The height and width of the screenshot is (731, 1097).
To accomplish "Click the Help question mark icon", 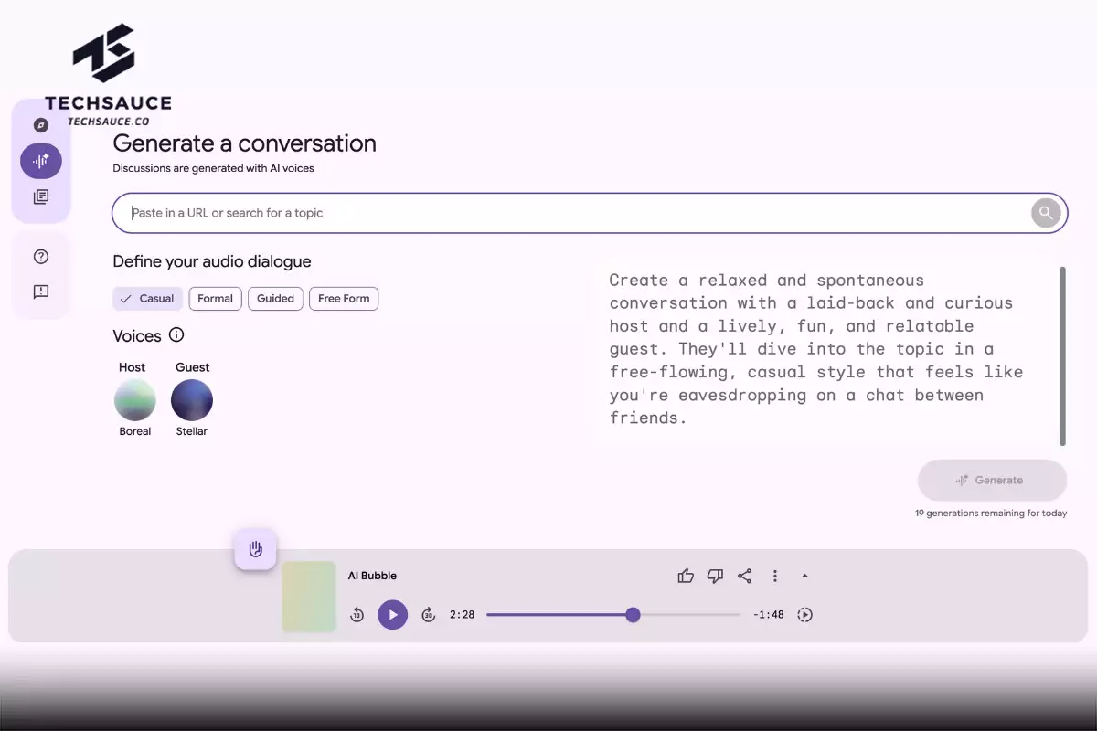I will pos(40,257).
